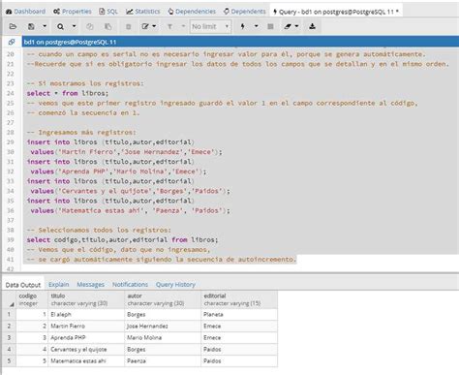459x375 pixels.
Task: Open the No limit rows dropdown
Action: 210,26
